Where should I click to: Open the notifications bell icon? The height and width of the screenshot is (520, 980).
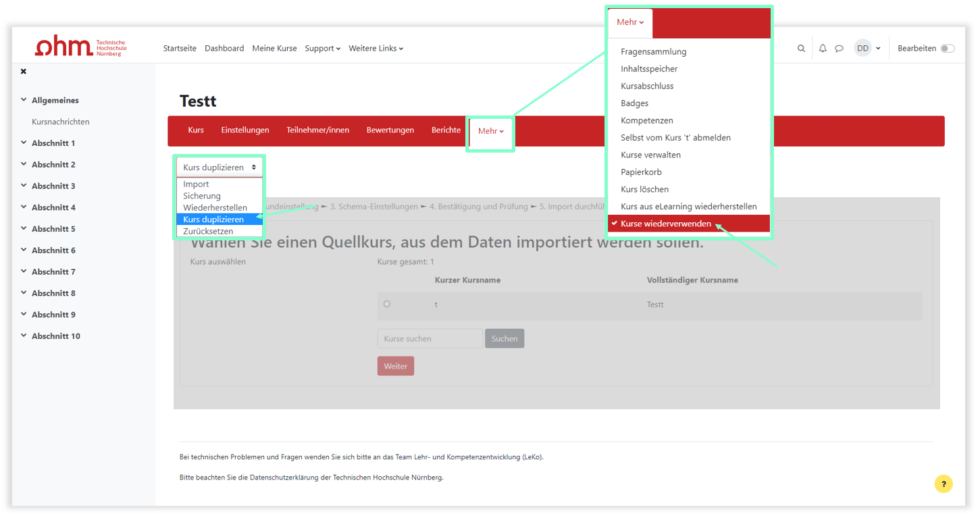pyautogui.click(x=822, y=49)
